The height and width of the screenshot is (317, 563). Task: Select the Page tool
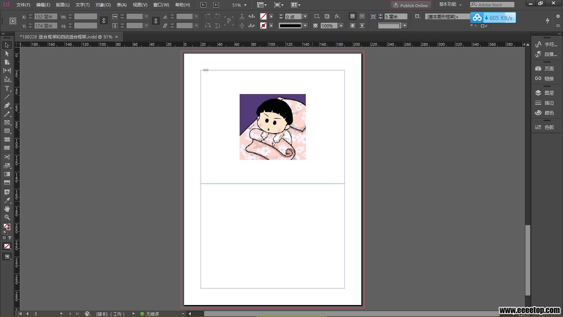point(7,62)
